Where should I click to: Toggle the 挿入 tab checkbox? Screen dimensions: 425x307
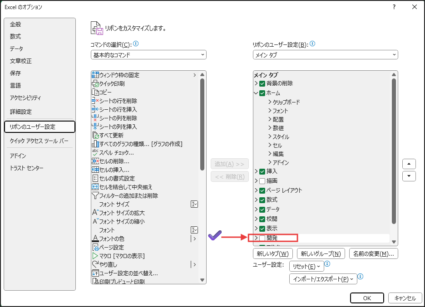point(262,171)
